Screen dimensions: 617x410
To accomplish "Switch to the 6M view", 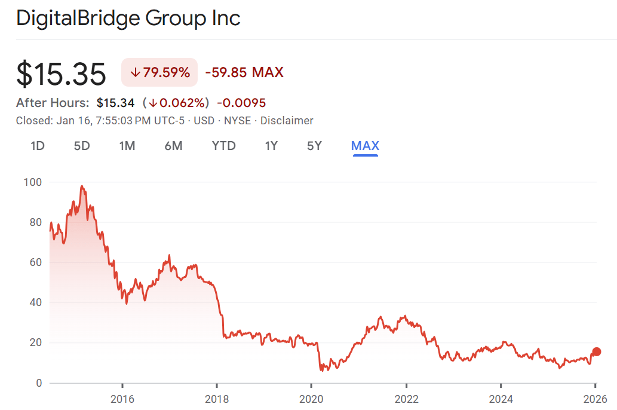I will pos(173,145).
